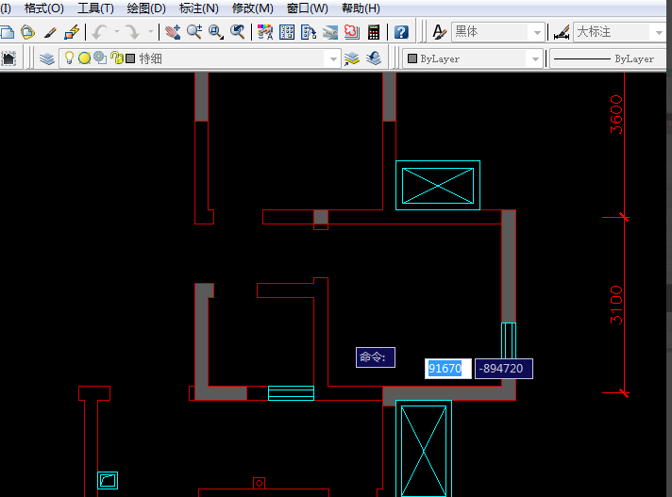Click the Match Properties brush icon
The height and width of the screenshot is (497, 672).
(x=50, y=32)
